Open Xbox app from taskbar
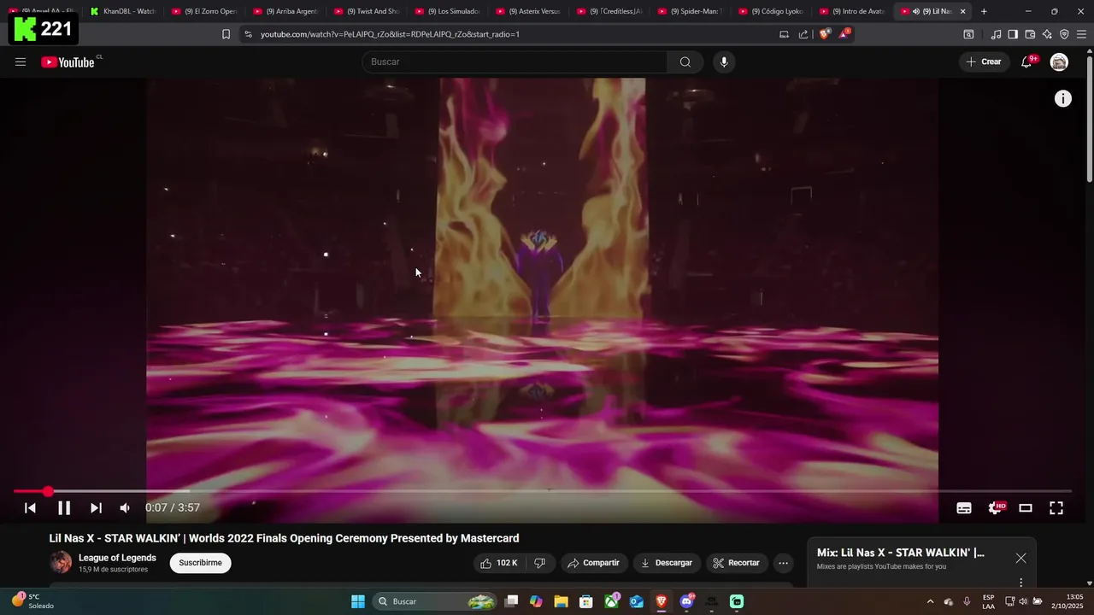This screenshot has height=615, width=1094. coord(611,601)
